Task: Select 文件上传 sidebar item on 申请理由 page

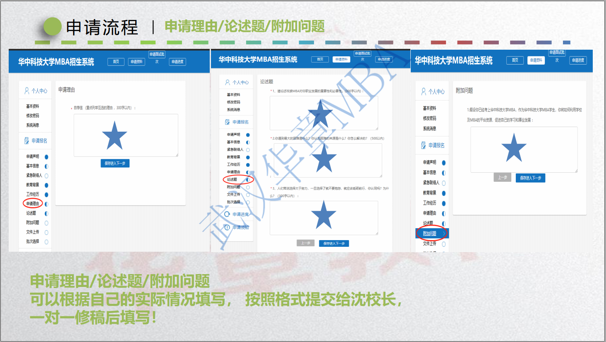Action: 33,232
